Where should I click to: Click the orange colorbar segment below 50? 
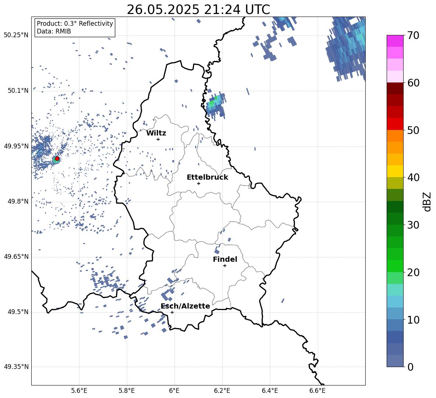(x=395, y=136)
